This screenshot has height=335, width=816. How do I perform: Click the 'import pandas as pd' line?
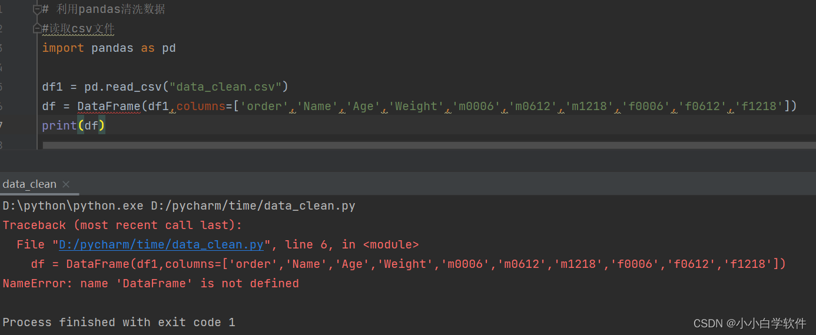point(109,48)
